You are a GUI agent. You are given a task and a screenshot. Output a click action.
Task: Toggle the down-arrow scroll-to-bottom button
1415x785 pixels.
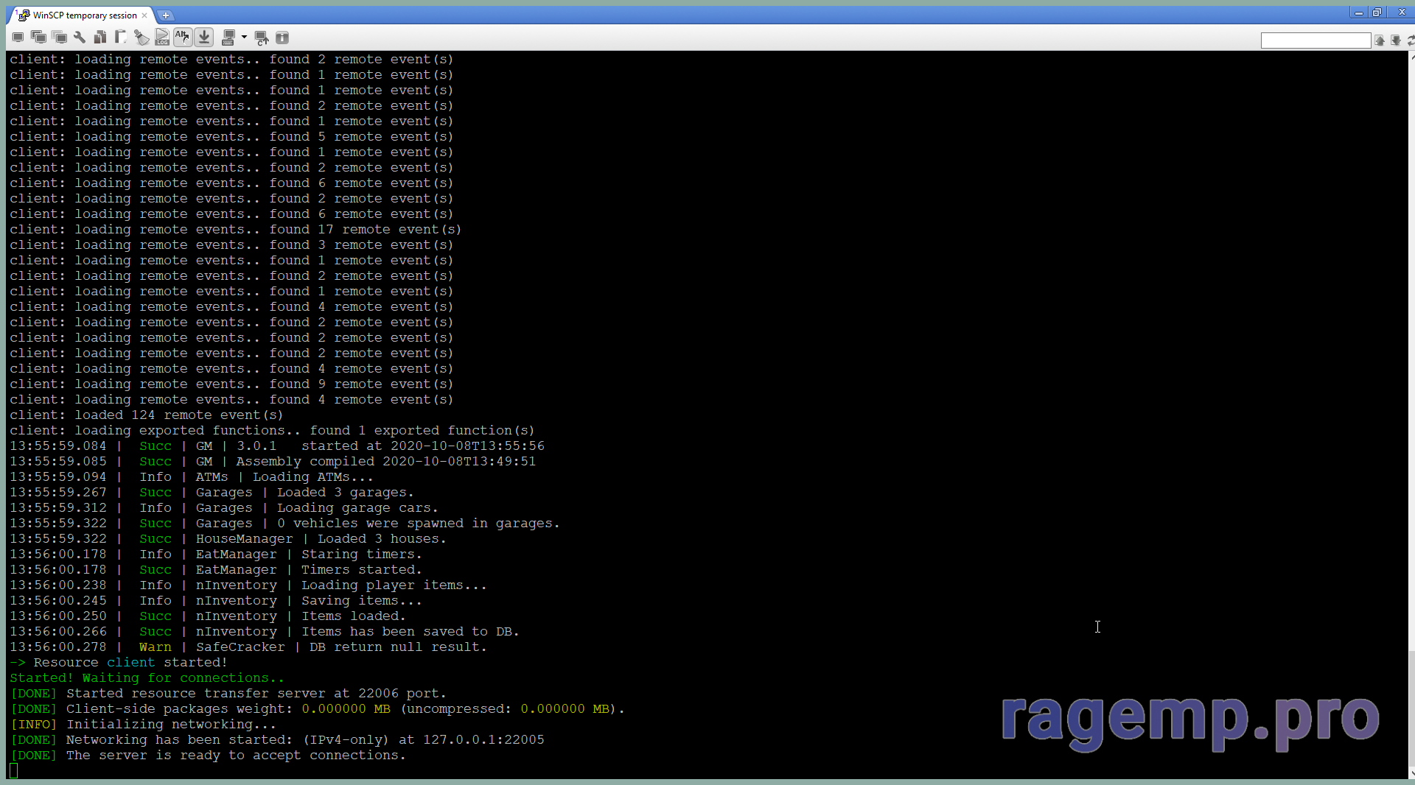coord(204,38)
